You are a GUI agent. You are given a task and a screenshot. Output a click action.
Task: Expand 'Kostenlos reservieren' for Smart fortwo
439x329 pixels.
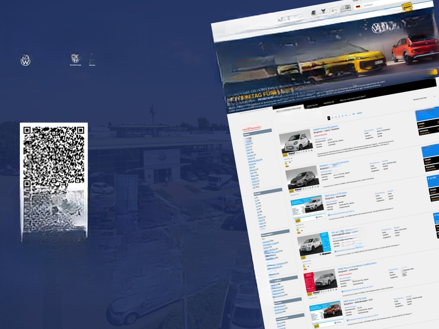(428, 132)
